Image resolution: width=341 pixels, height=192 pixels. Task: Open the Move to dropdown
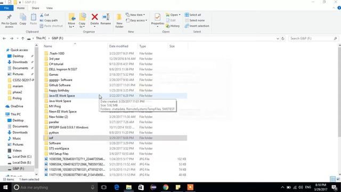[71, 21]
